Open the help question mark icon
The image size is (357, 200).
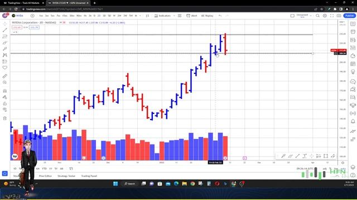pos(353,175)
